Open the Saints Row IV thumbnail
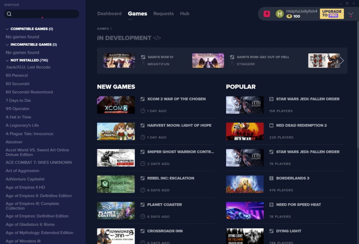The width and height of the screenshot is (359, 244). (x=119, y=60)
